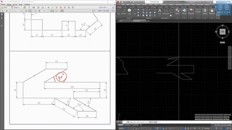Open the Groups panel button

click(x=198, y=11)
